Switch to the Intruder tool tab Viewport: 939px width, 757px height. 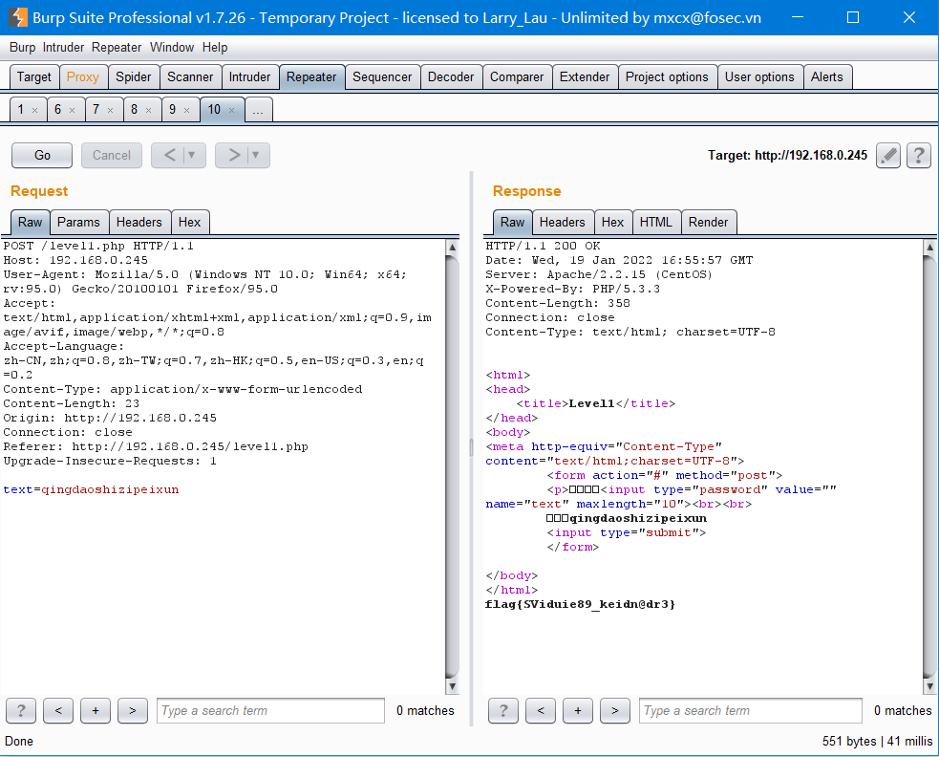[249, 77]
